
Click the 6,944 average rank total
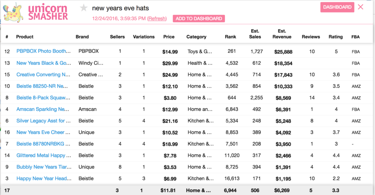[x=230, y=191]
